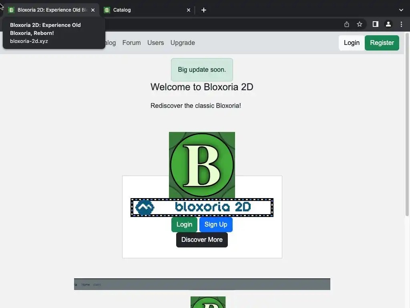Expand the tab search chevron
Screen dimensions: 410x308
coord(401,10)
